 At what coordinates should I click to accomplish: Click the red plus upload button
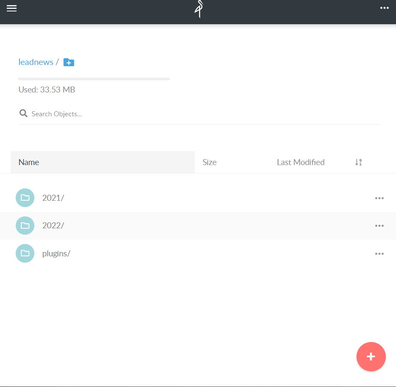(371, 356)
